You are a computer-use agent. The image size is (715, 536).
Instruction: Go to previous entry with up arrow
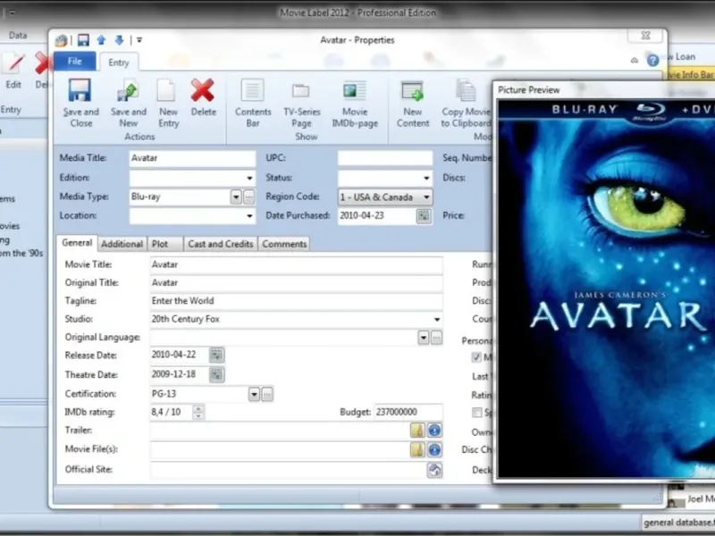pyautogui.click(x=101, y=40)
